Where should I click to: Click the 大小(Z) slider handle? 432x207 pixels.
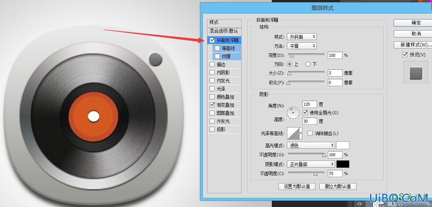[x=289, y=73]
